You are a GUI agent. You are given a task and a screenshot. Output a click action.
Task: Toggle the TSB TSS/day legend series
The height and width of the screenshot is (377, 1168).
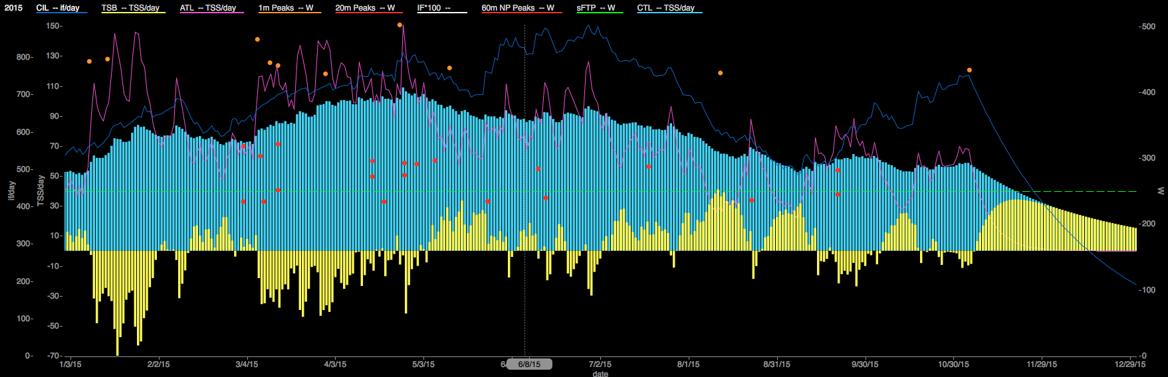130,8
